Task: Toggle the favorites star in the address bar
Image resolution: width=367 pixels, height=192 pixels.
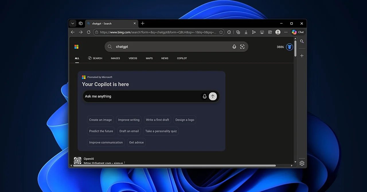Action: [221, 32]
